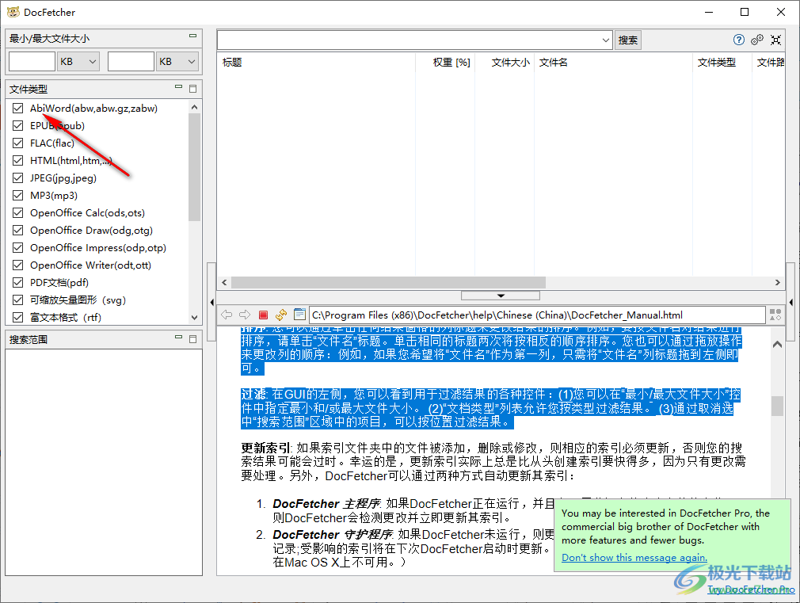Uncheck AbiWord(abw,abw.gz,zabw) file type
Image resolution: width=800 pixels, height=603 pixels.
click(x=18, y=109)
